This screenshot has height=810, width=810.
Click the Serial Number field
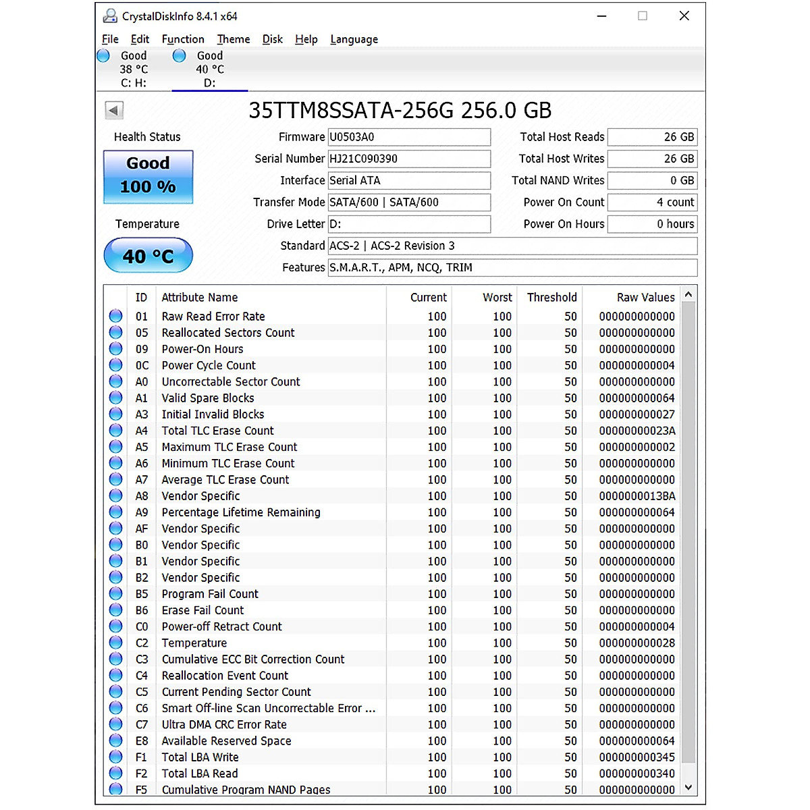(408, 159)
